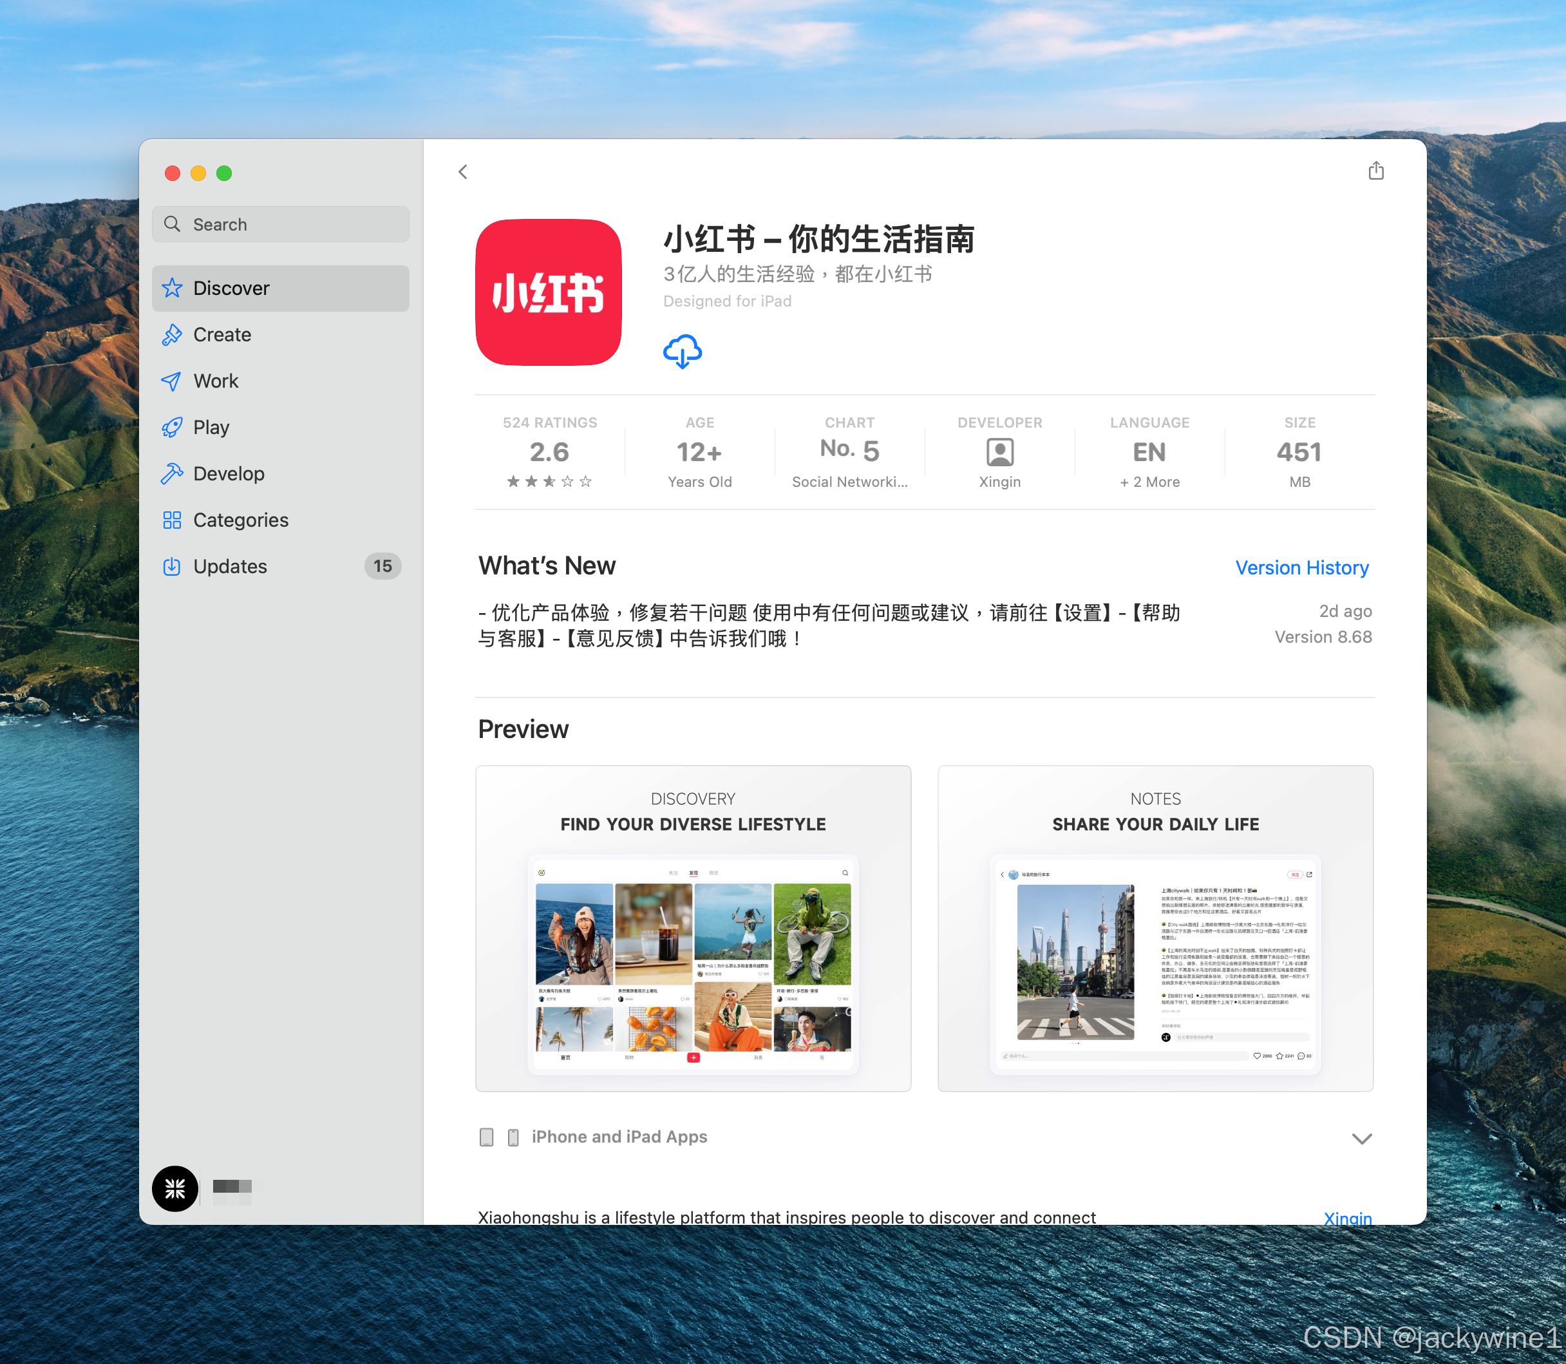1566x1364 pixels.
Task: Expand the iPhone and iPad Apps section
Action: click(1361, 1138)
